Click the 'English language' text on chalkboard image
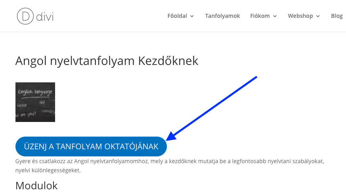 click(x=35, y=92)
